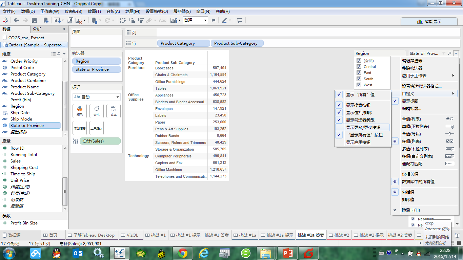Viewport: 463px width, 260px height.
Task: Open the 设置格式(O) menu
Action: click(x=157, y=11)
